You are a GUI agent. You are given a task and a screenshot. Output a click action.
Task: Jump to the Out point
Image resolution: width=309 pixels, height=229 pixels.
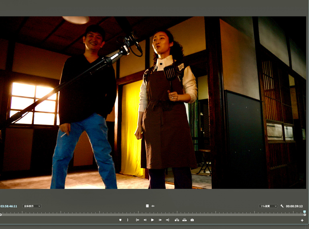pyautogui.click(x=167, y=220)
